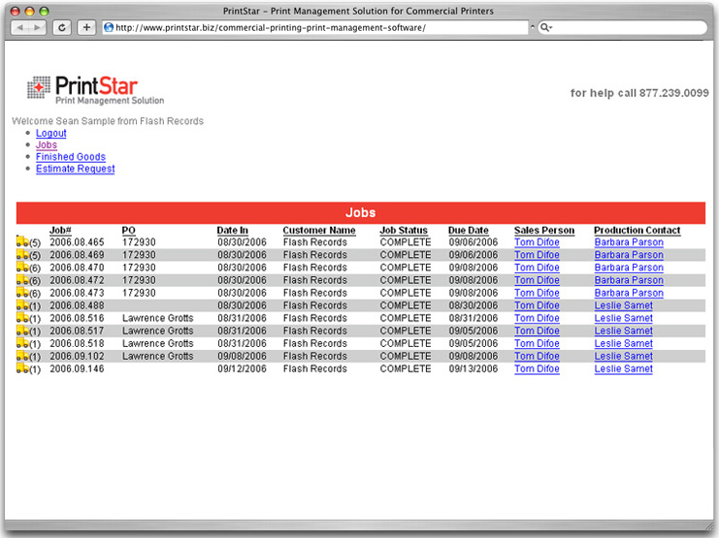Click Leslie Samet for job 2006.09.102

(624, 356)
